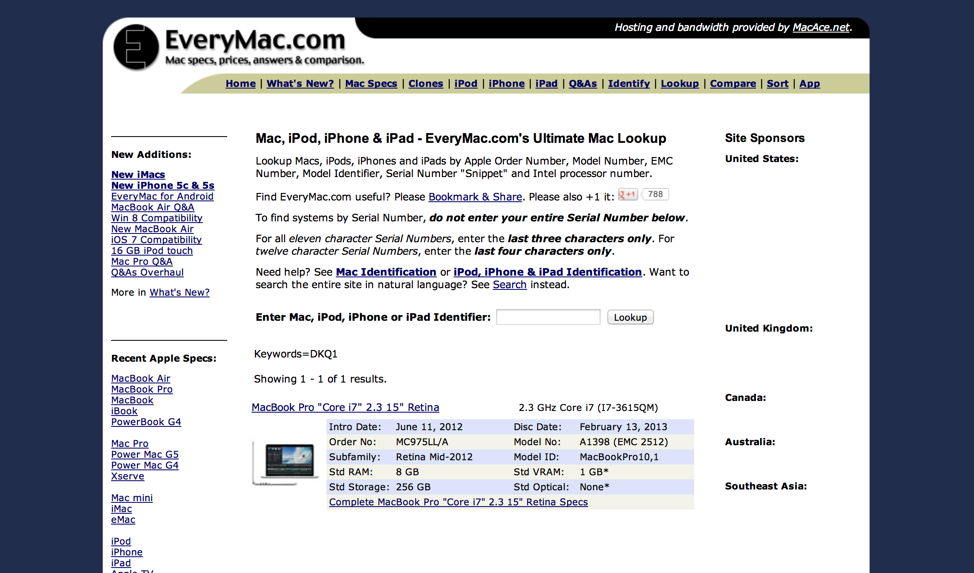This screenshot has width=974, height=573.
Task: Open PowerBook G4 sidebar link
Action: pos(146,422)
